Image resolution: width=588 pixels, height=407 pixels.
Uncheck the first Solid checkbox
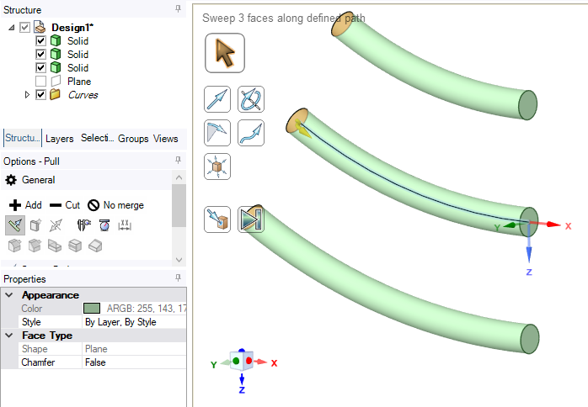click(x=40, y=40)
